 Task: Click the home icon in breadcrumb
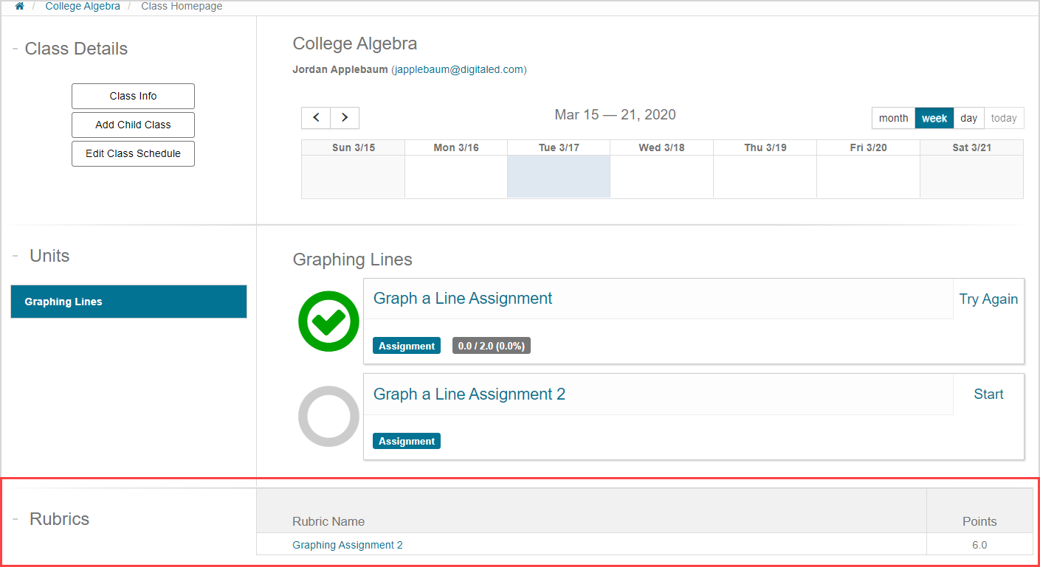tap(19, 6)
